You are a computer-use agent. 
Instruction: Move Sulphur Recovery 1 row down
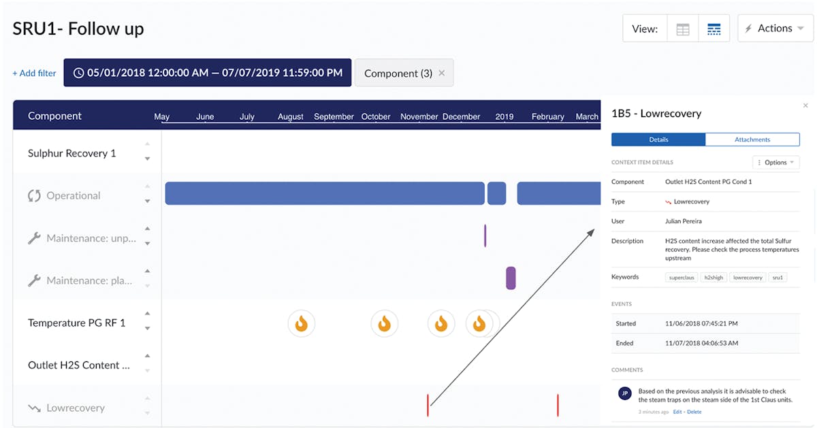point(147,159)
